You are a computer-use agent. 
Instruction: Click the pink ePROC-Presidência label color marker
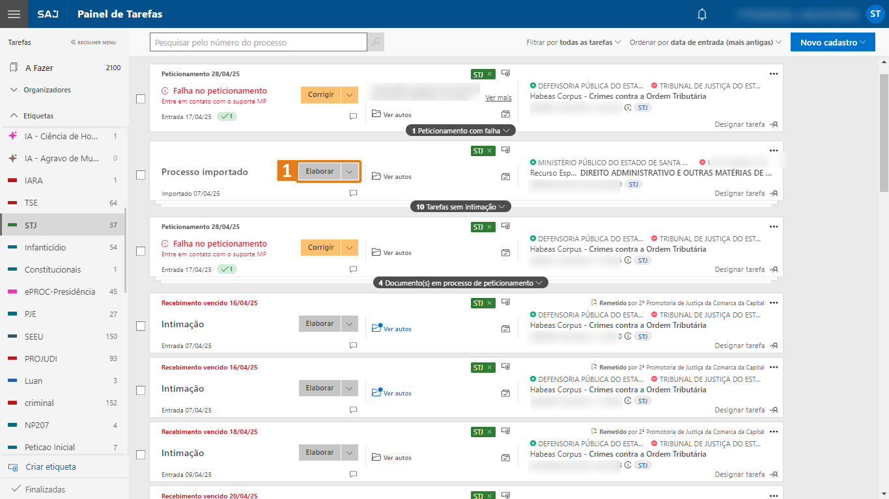click(12, 292)
